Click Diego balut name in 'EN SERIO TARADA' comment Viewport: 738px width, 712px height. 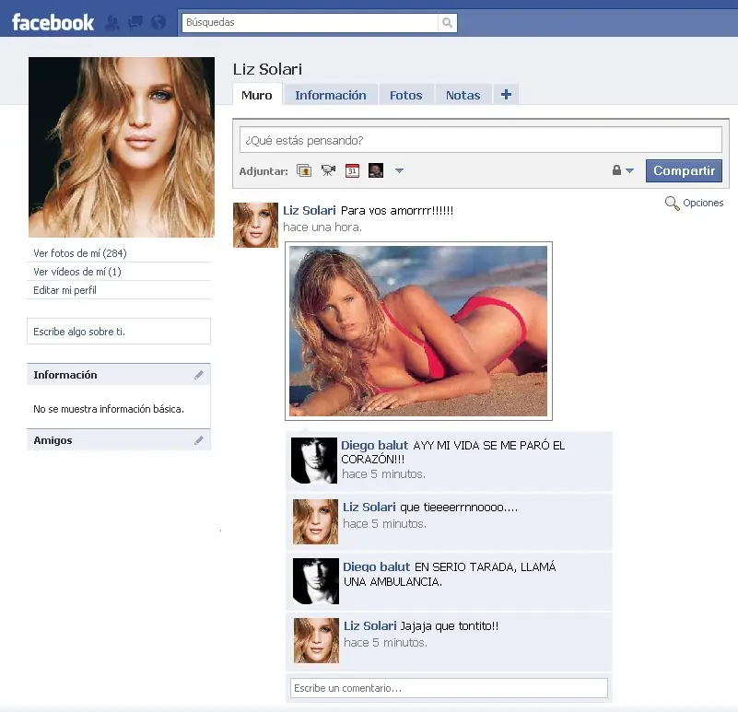coord(377,566)
